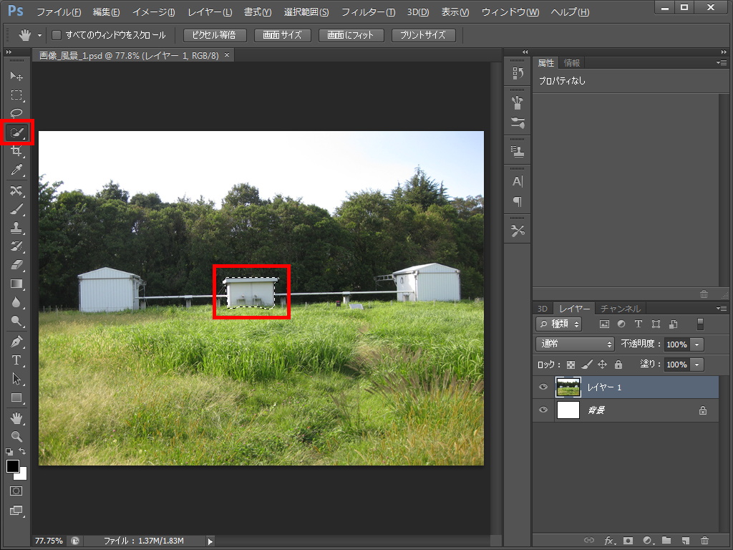Viewport: 733px width, 550px height.
Task: Select the Path Selection tool
Action: (x=17, y=379)
